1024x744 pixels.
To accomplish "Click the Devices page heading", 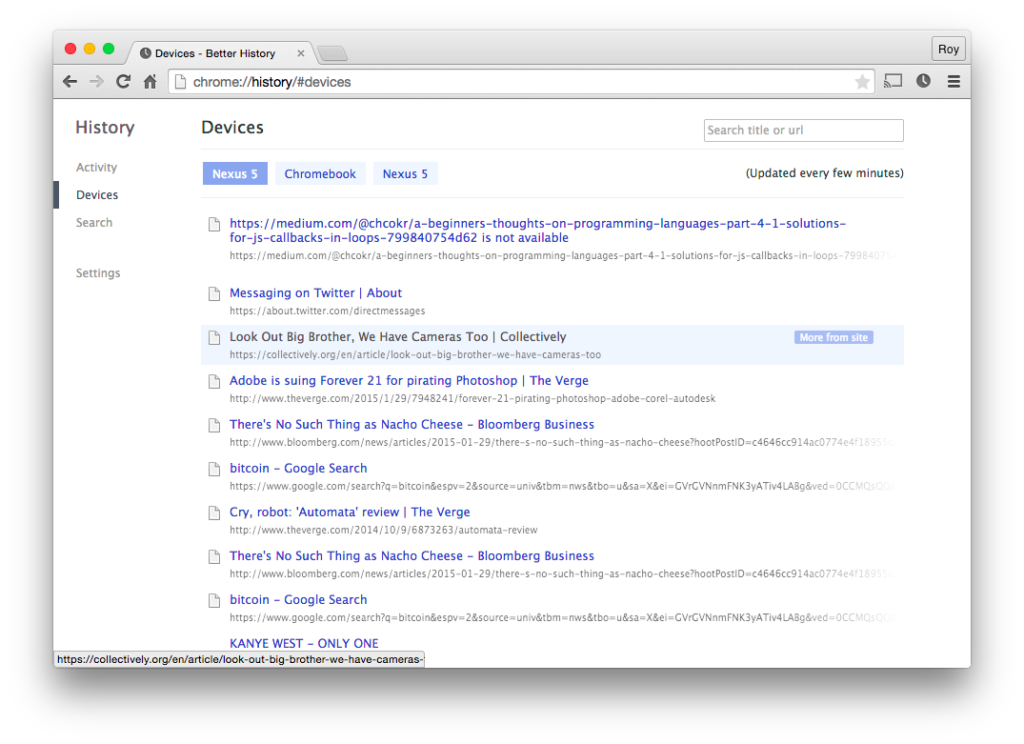I will pos(232,128).
